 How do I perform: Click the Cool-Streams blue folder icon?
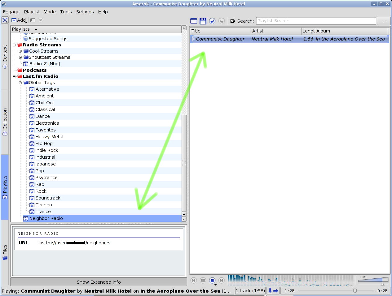tap(26, 51)
